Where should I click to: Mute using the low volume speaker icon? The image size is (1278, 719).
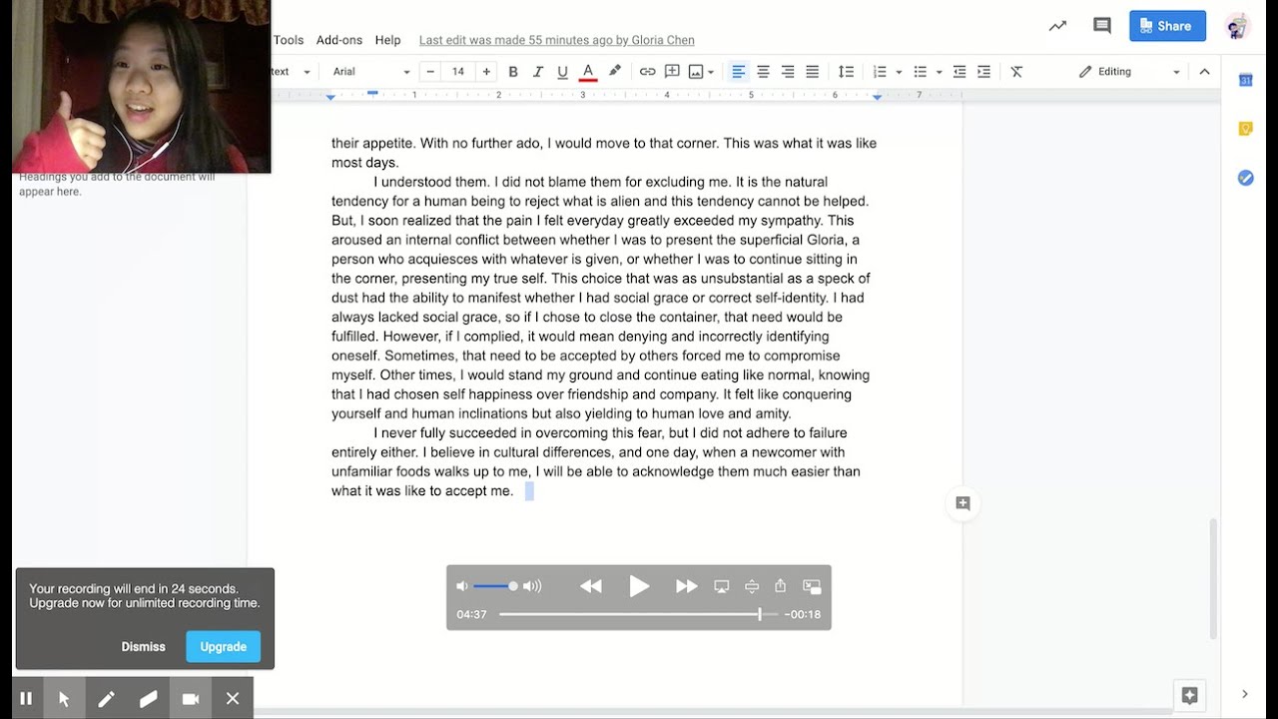click(461, 586)
